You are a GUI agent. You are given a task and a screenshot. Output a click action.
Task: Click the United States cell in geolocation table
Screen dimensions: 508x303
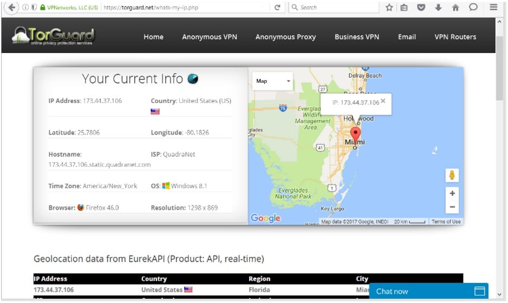166,289
